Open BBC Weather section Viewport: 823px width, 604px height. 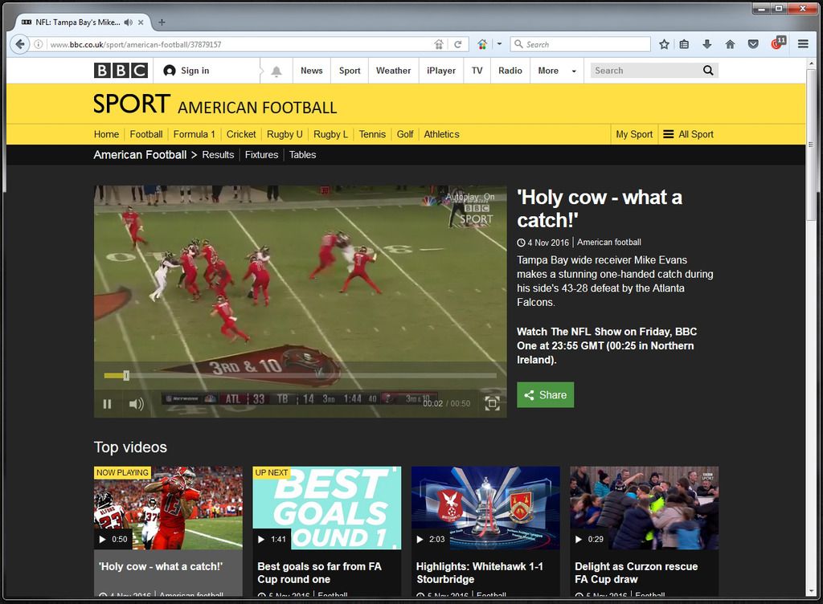[393, 71]
